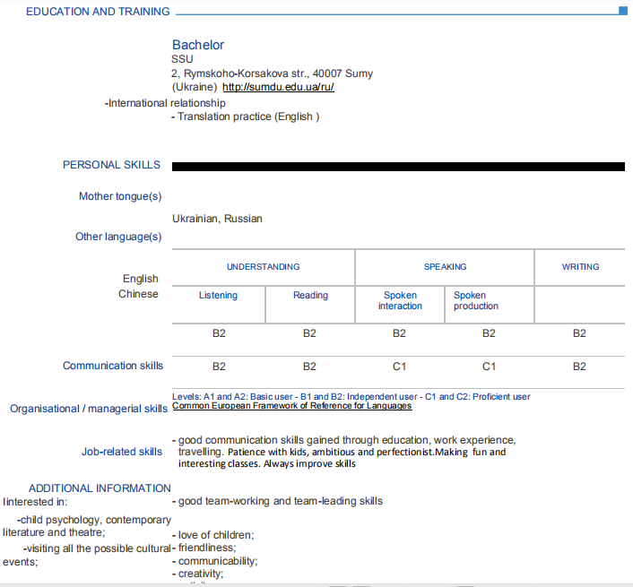
Task: Open Common European Framework of Reference link
Action: (291, 406)
